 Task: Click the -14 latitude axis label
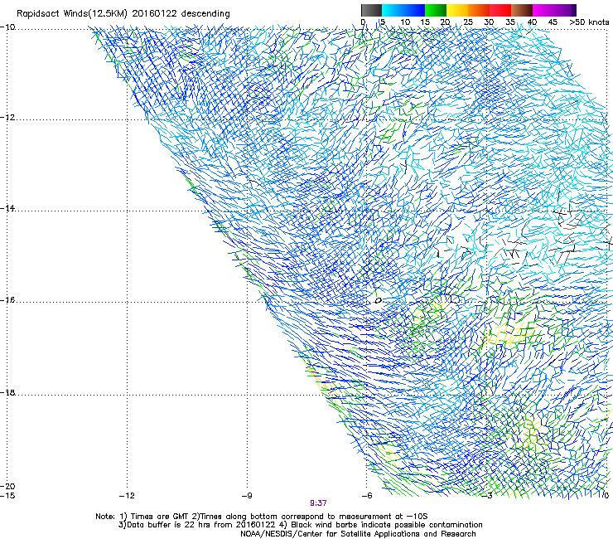coord(7,208)
